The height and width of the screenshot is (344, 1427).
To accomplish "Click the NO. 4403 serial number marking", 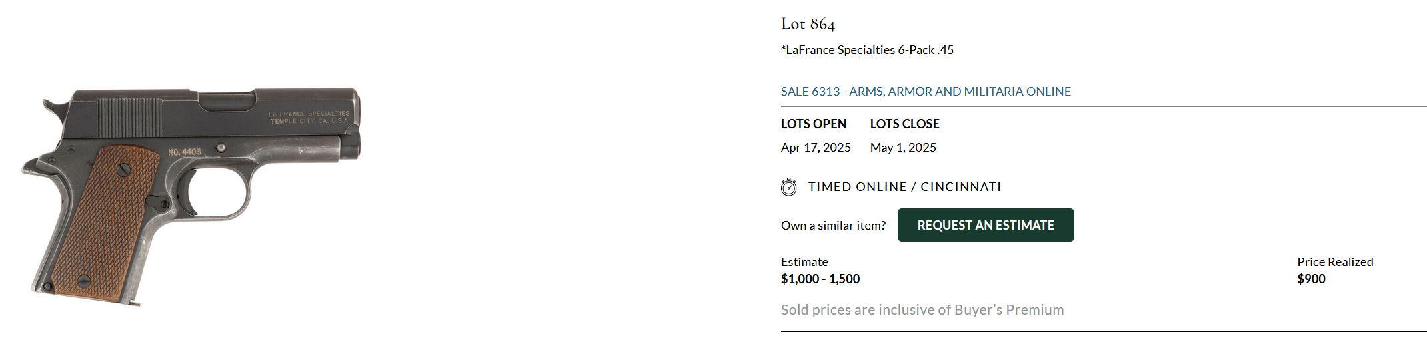I will [x=184, y=152].
